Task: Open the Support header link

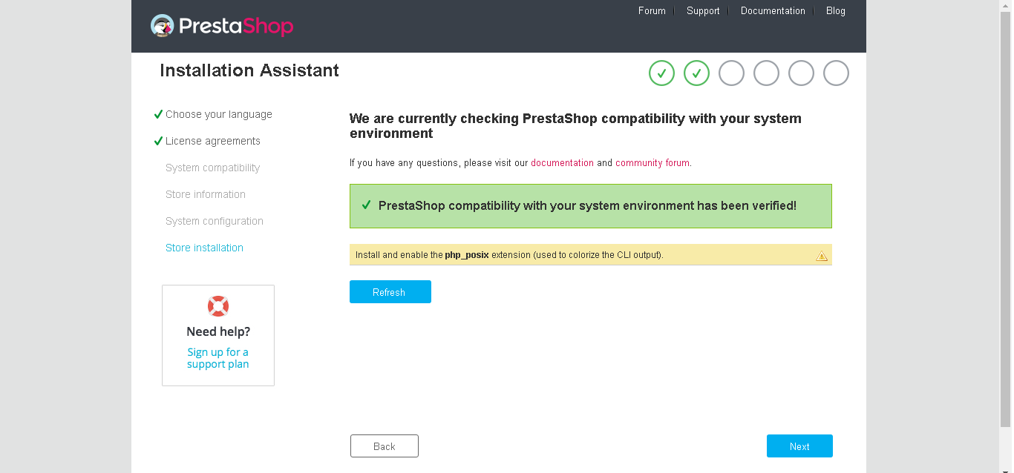Action: tap(703, 11)
